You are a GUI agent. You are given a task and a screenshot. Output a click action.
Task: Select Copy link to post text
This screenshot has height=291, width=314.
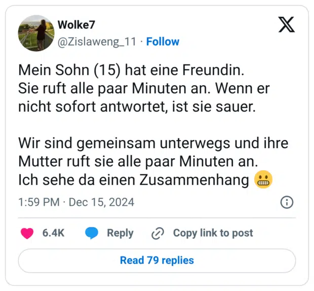(x=213, y=233)
